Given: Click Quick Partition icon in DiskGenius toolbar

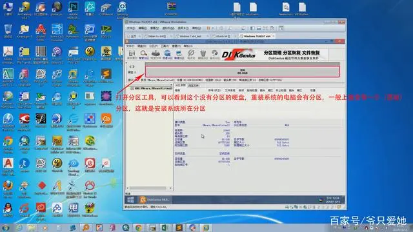Looking at the screenshot, I should click(167, 54).
